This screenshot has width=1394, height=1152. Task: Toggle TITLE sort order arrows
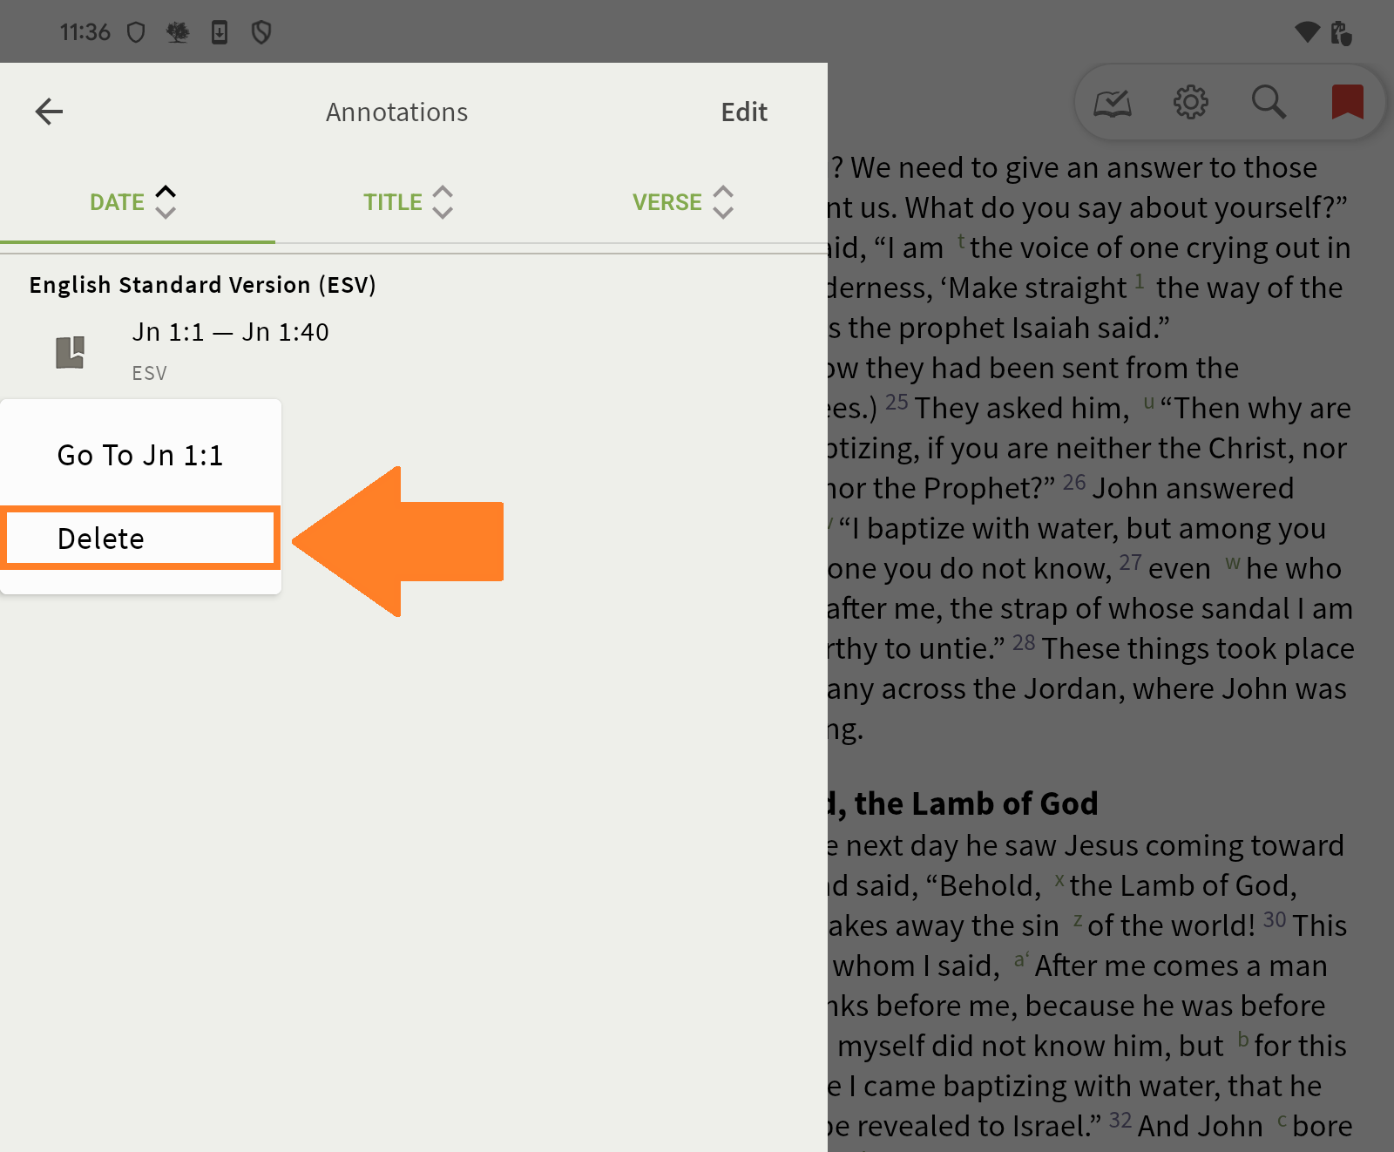tap(443, 202)
